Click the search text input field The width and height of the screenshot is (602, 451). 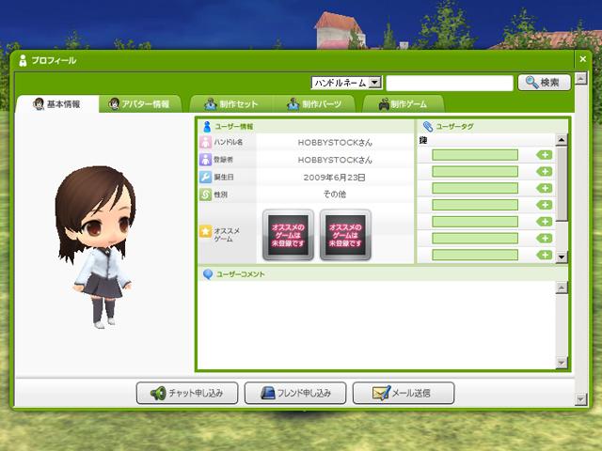tap(450, 83)
